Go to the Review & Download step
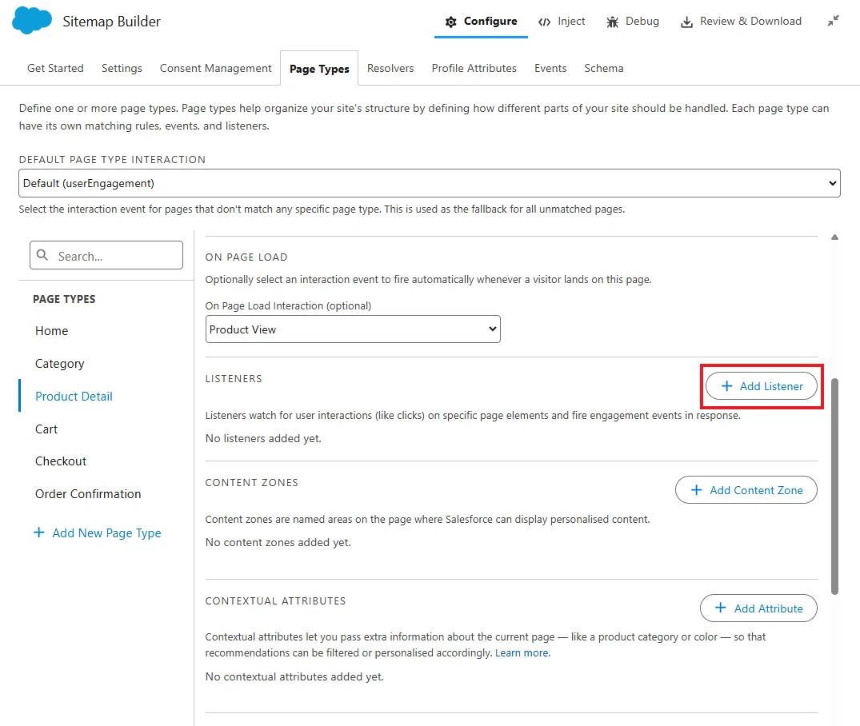This screenshot has height=726, width=860. tap(741, 22)
